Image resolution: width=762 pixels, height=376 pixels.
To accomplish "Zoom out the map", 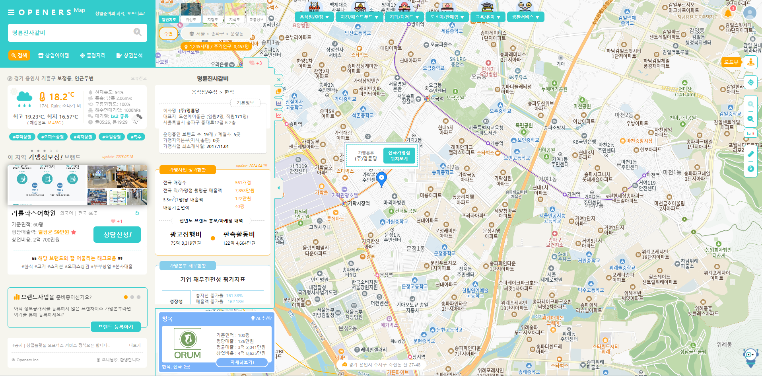I will (x=750, y=119).
